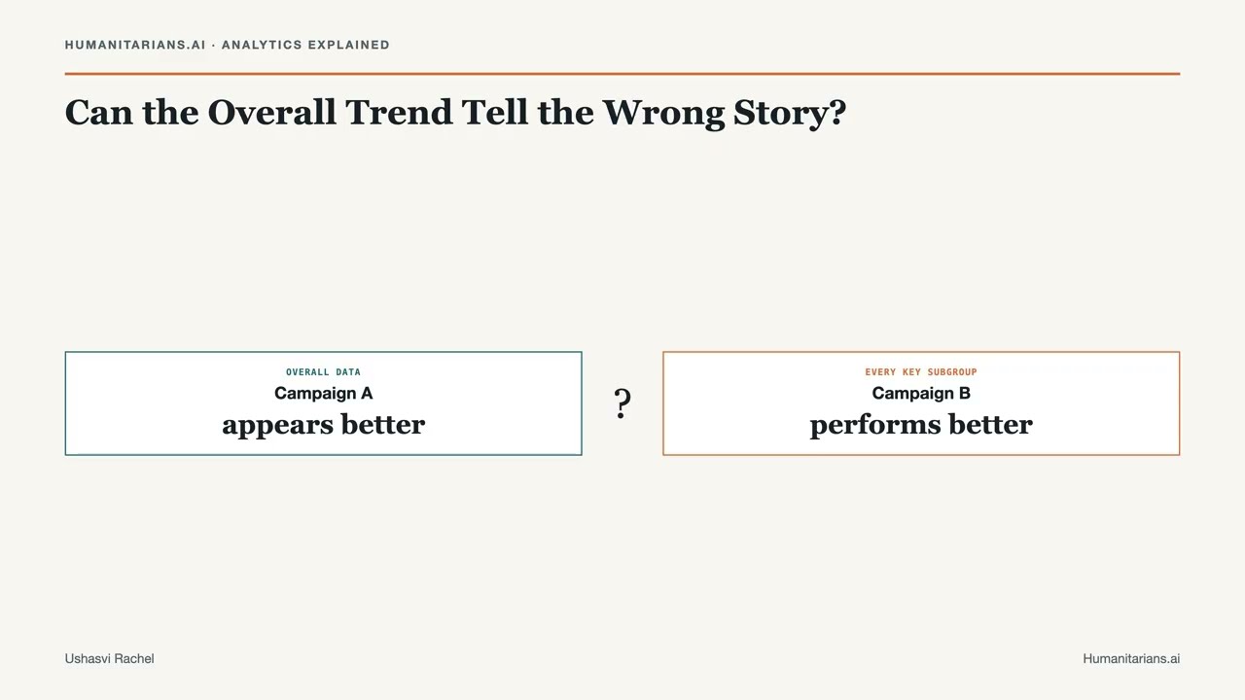Viewport: 1245px width, 700px height.
Task: Click the word 'Can' in title
Action: (99, 112)
